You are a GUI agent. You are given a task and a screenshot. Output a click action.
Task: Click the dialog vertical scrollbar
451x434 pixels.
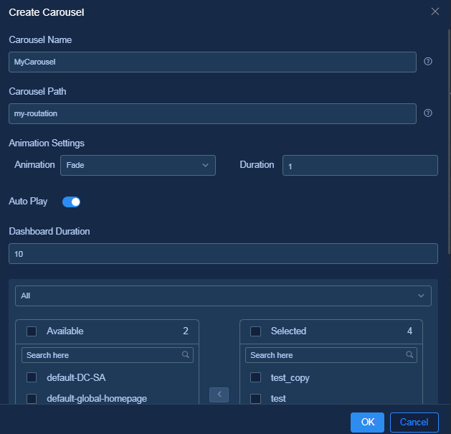coord(450,141)
